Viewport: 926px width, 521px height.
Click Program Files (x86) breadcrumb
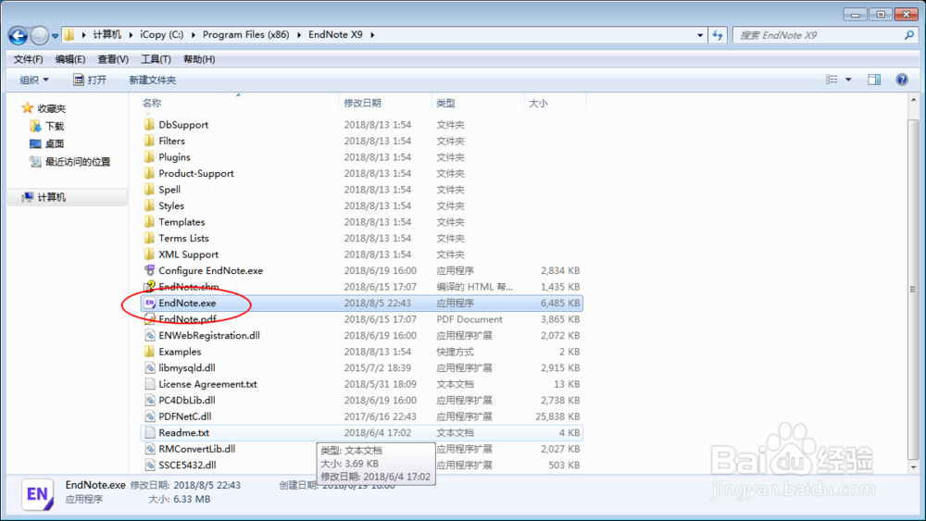[x=245, y=35]
